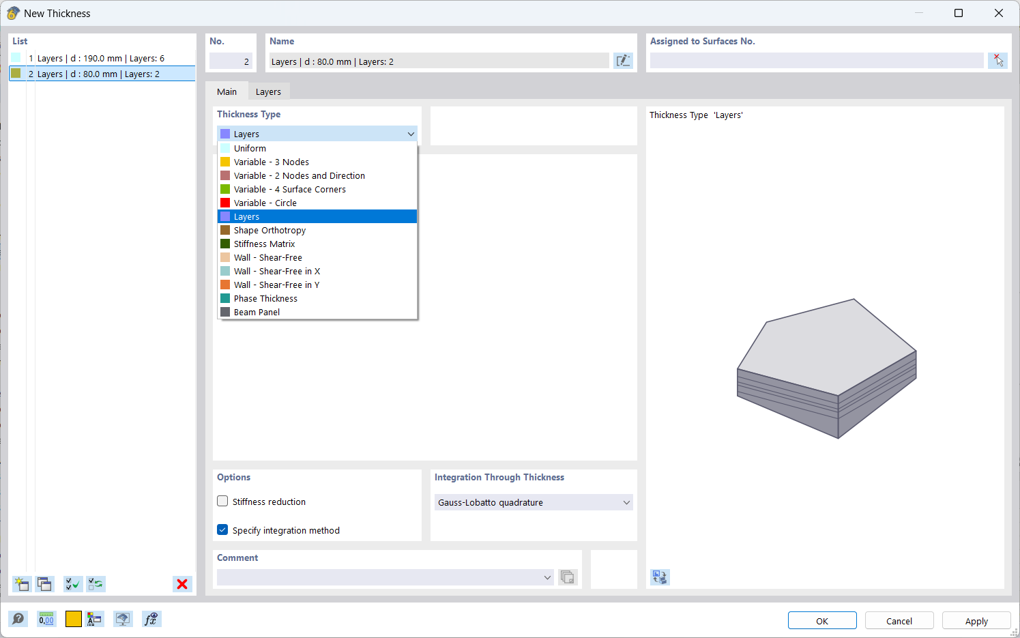Invert the thickness list selection

coord(96,584)
